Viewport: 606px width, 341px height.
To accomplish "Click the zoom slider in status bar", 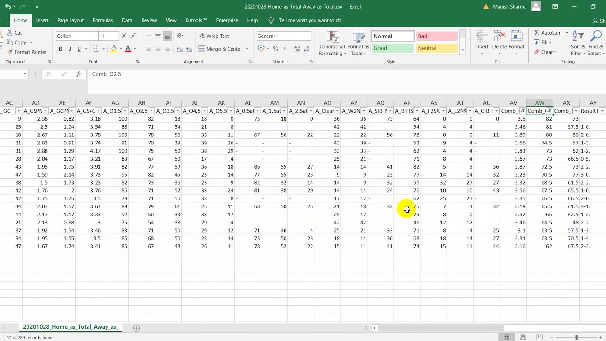I will (x=576, y=337).
